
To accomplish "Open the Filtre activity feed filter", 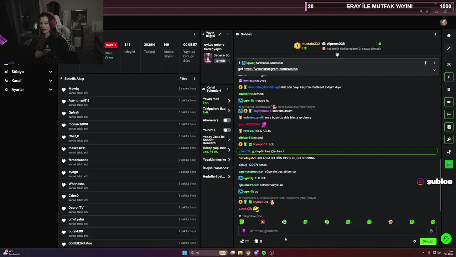I will (183, 79).
